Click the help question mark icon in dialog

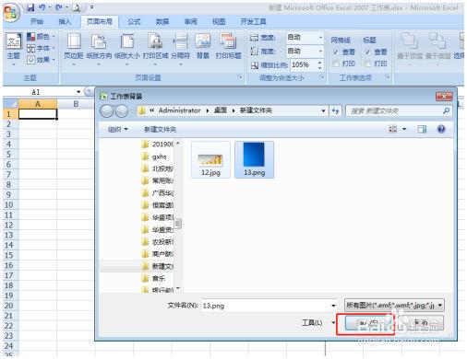tap(441, 129)
